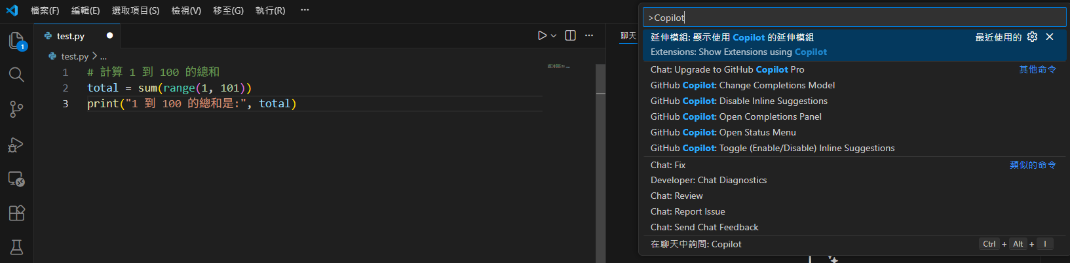Open the Explorer icon in activity bar
This screenshot has height=263, width=1070.
[16, 41]
